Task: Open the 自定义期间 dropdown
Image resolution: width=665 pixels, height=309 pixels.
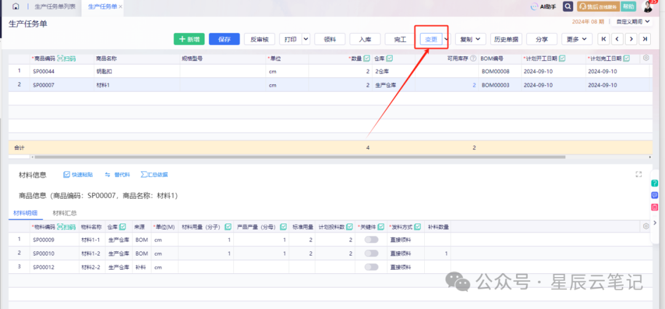Action: click(x=633, y=21)
